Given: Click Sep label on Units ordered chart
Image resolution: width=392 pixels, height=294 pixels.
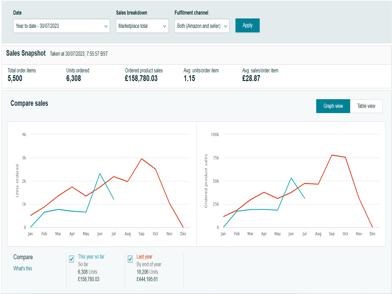Looking at the screenshot, I should tap(142, 234).
